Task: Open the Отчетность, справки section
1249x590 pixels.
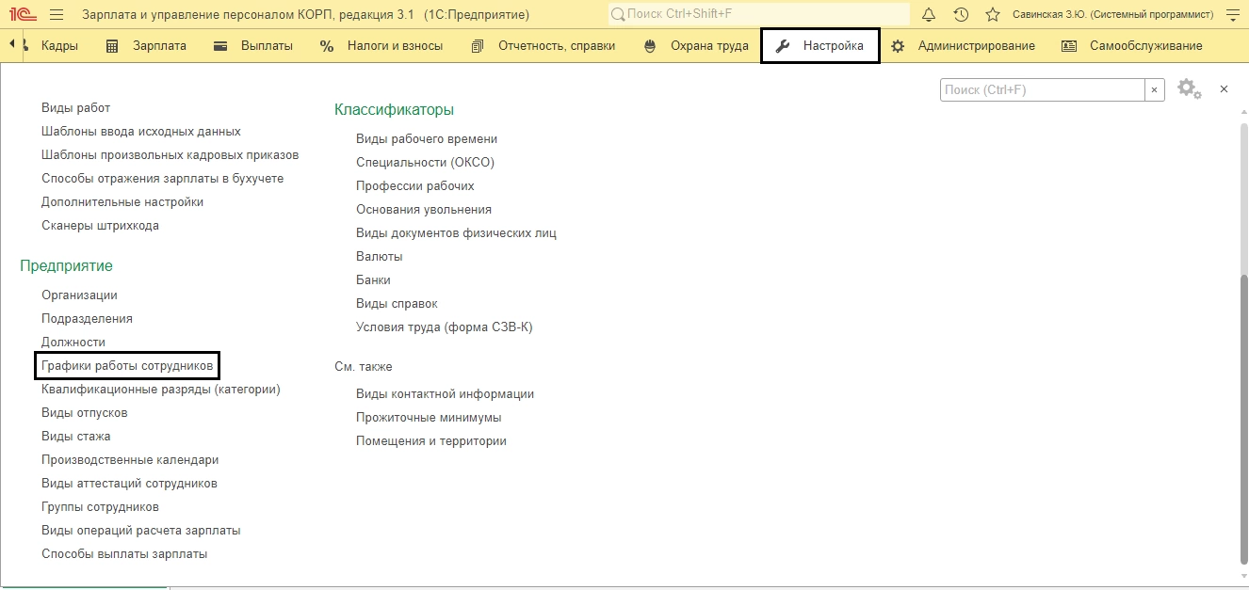Action: pos(557,45)
